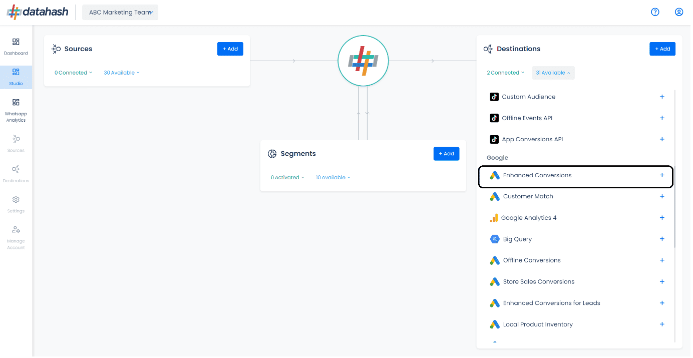The width and height of the screenshot is (693, 358).
Task: Select the Store Sales Conversions destination label
Action: (x=539, y=281)
